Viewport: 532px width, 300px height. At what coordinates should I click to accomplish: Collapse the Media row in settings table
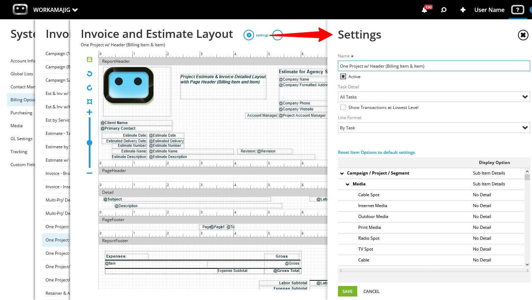coord(347,184)
